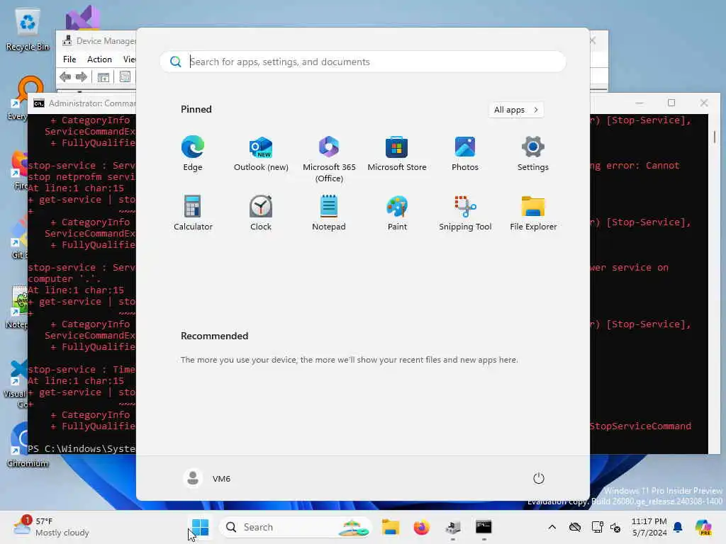
Task: Launch Firefox from the taskbar
Action: (x=421, y=527)
